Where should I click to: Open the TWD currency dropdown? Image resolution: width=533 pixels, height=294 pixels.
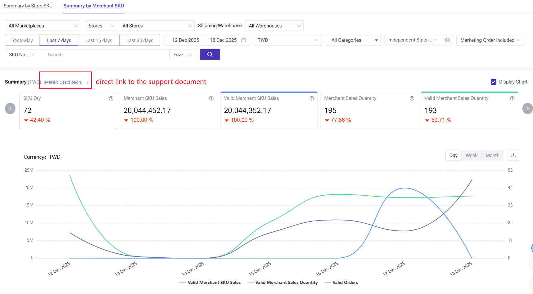point(287,40)
